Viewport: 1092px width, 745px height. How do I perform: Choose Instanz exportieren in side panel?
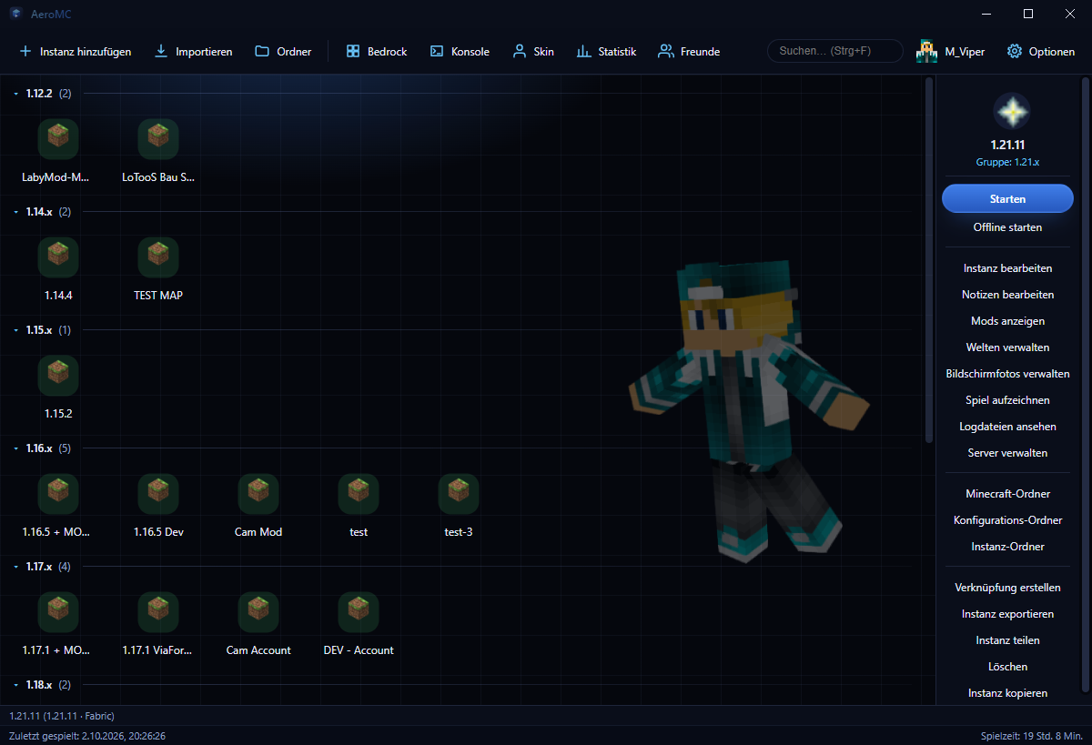tap(1007, 614)
